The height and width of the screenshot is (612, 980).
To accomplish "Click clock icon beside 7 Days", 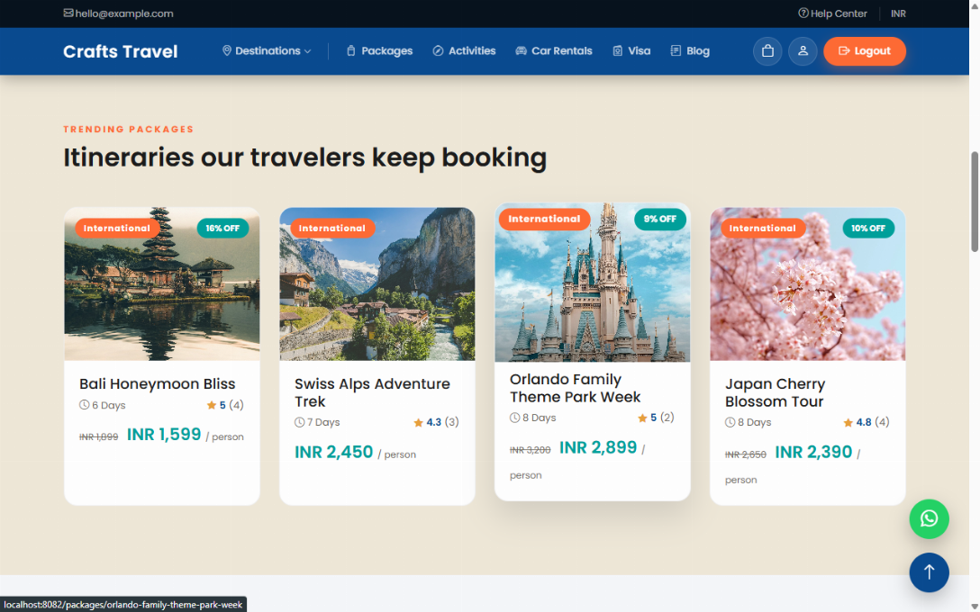I will click(299, 422).
